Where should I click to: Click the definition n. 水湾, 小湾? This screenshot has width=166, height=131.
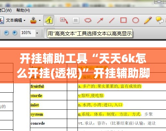tap(100, 105)
